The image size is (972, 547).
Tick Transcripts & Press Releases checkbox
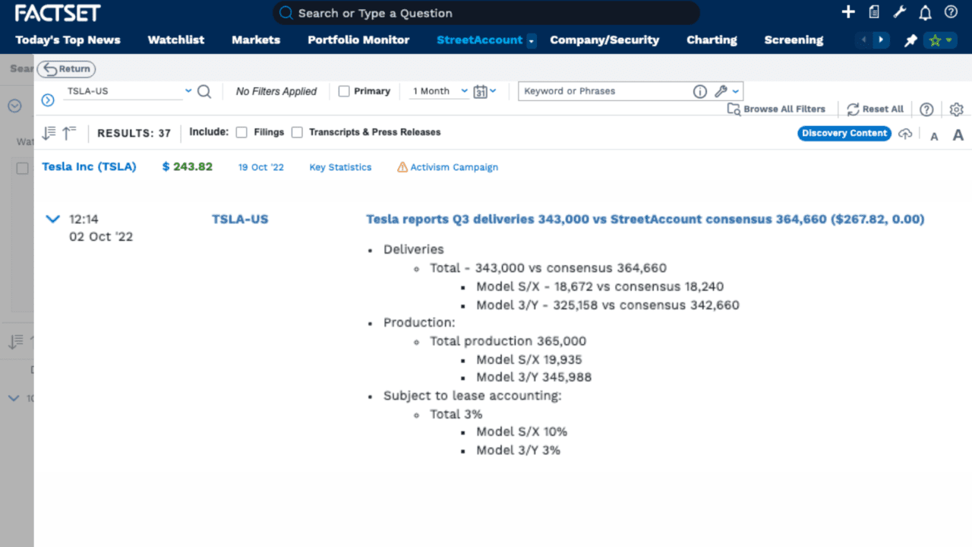click(x=297, y=132)
